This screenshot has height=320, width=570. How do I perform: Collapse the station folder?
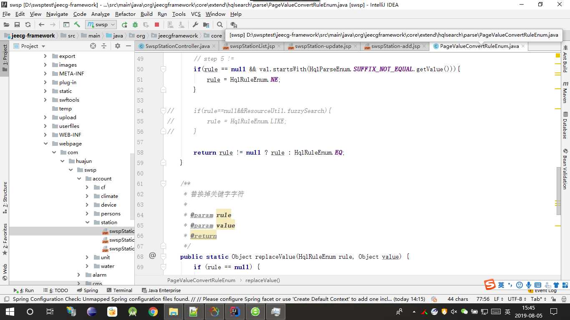tap(87, 222)
